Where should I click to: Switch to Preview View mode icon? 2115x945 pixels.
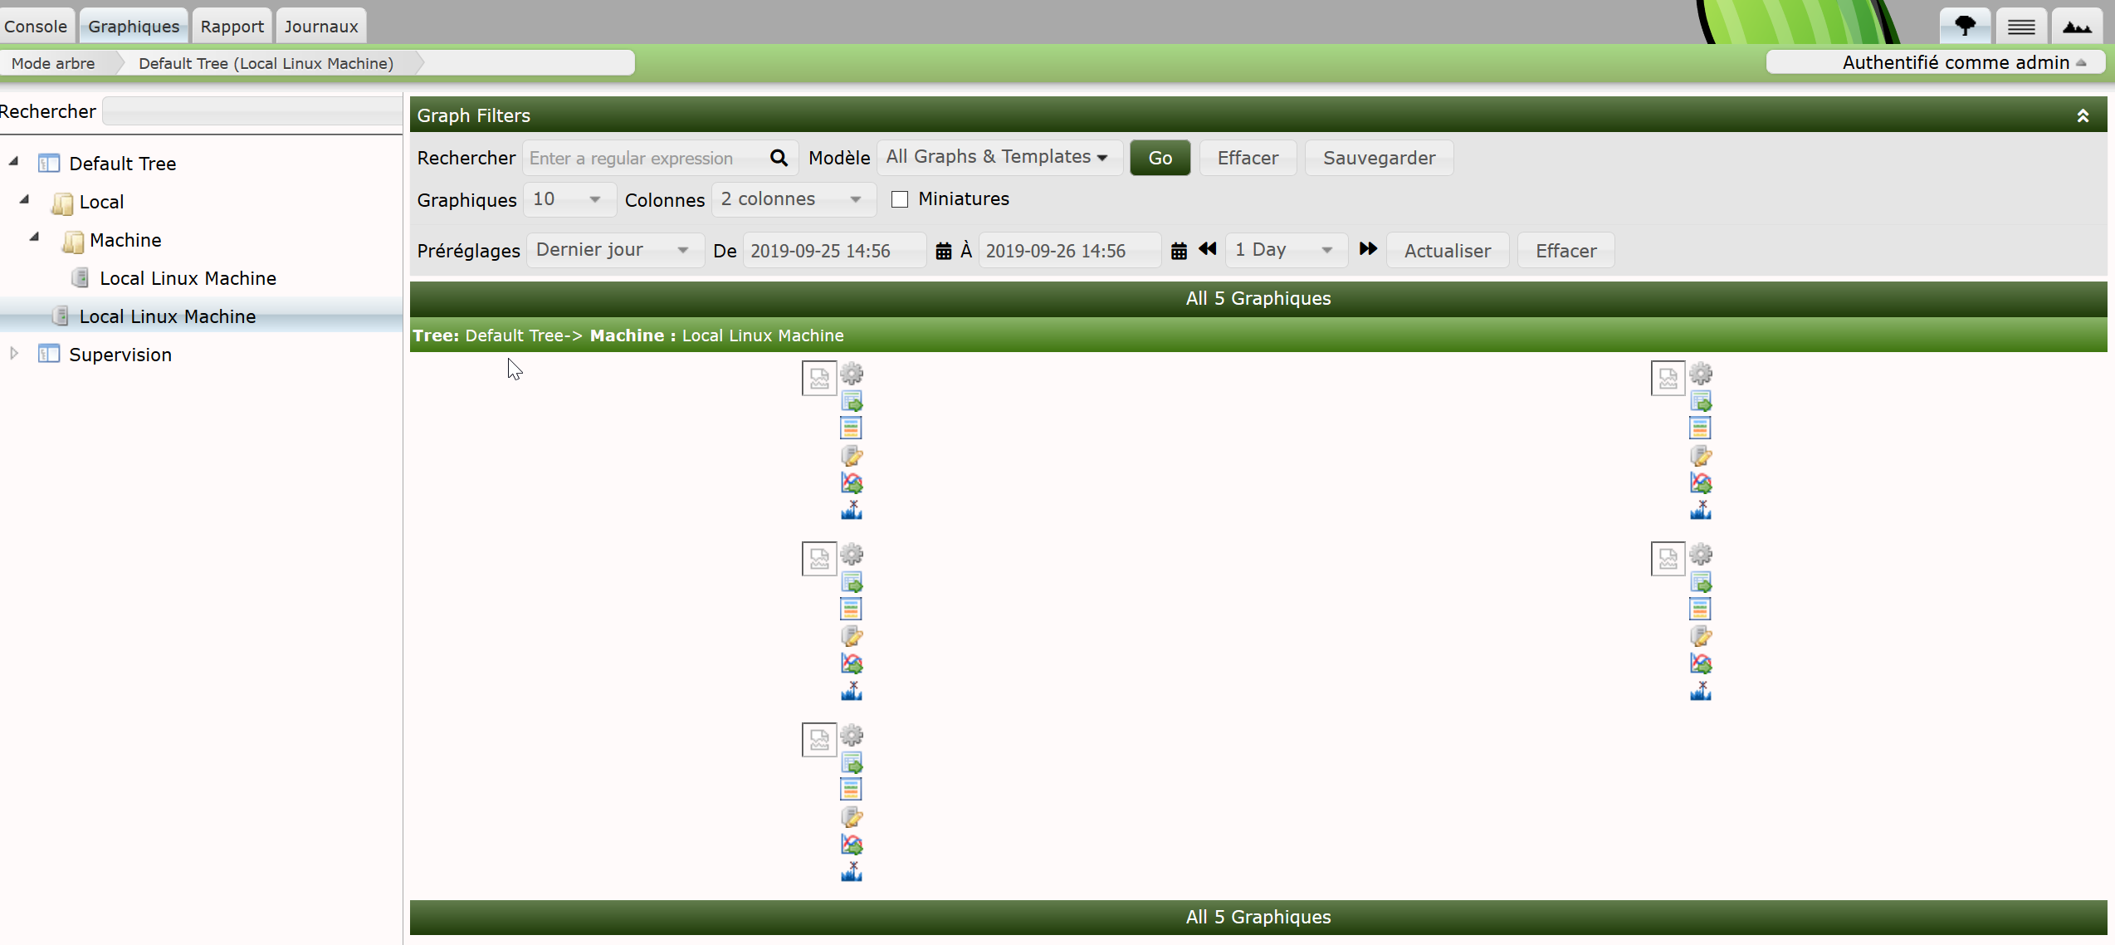2077,27
